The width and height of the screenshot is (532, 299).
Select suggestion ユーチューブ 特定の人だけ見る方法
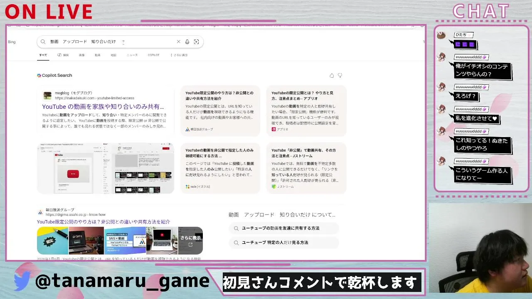(284, 243)
